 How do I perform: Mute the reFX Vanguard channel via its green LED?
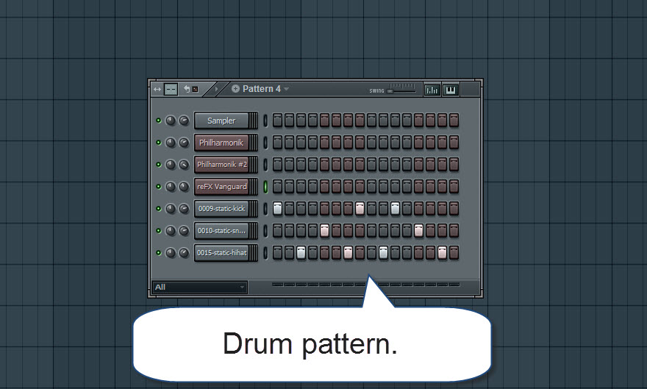tap(159, 187)
